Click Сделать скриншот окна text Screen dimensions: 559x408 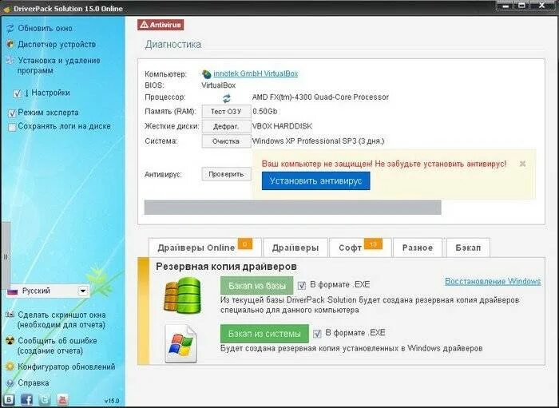pos(61,315)
